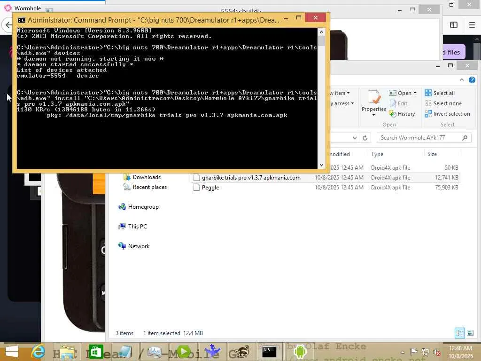Click the Peggle file icon
481x361 pixels.
[x=196, y=188]
